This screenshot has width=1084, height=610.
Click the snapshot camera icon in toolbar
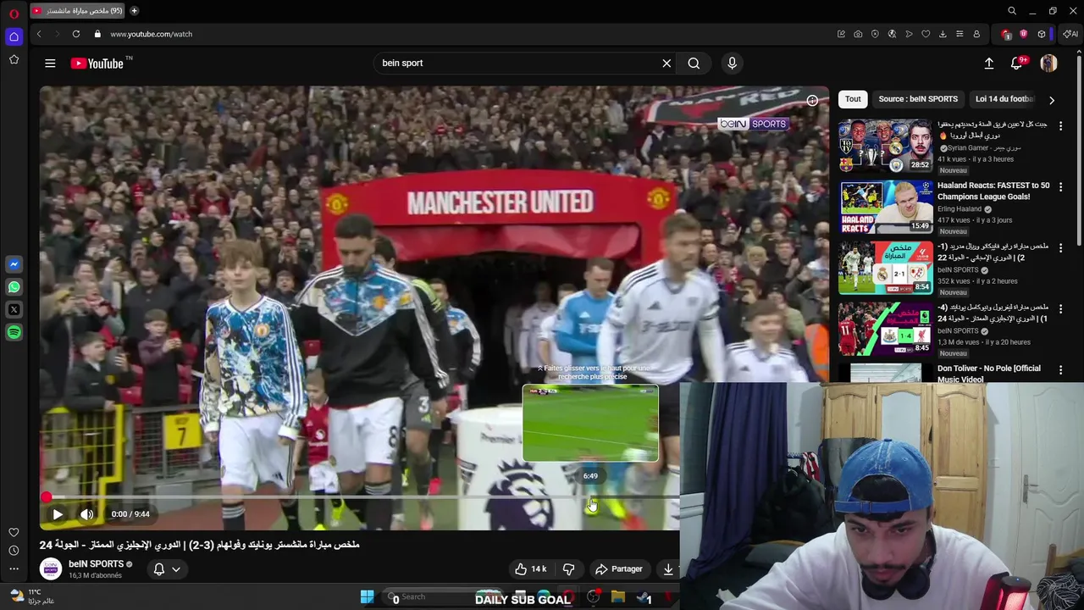coord(858,34)
